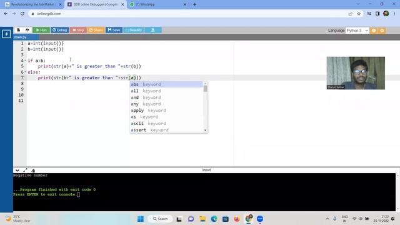Viewport: 400px width, 225px height.
Task: Click the taskbar Search box
Action: pyautogui.click(x=160, y=219)
